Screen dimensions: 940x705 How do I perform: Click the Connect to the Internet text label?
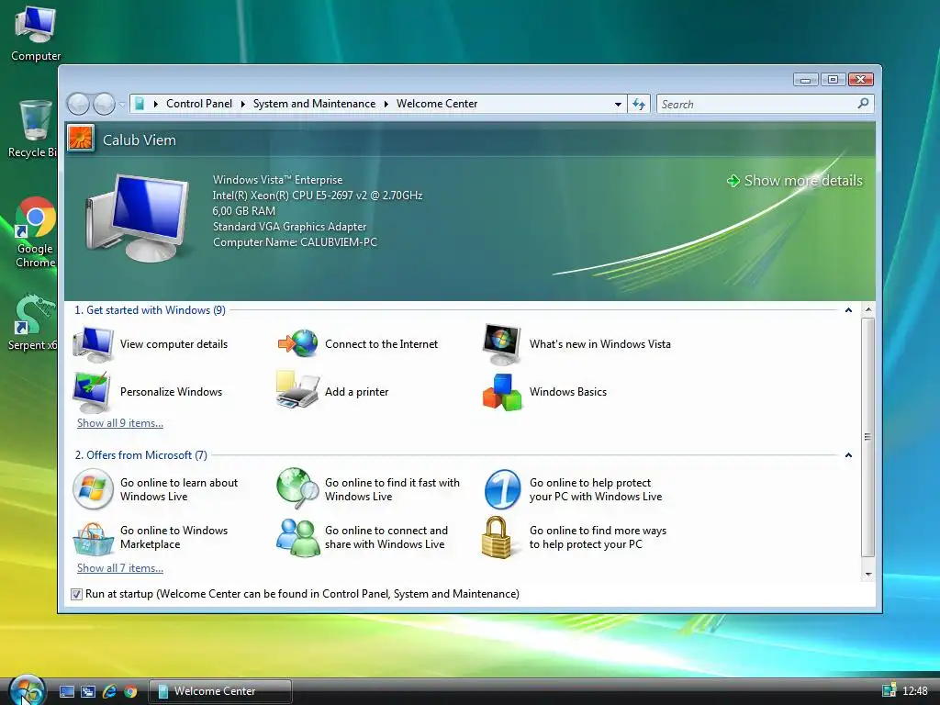[x=381, y=344]
